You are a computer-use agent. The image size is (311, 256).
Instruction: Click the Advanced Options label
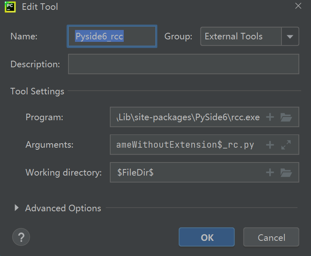[x=63, y=208]
